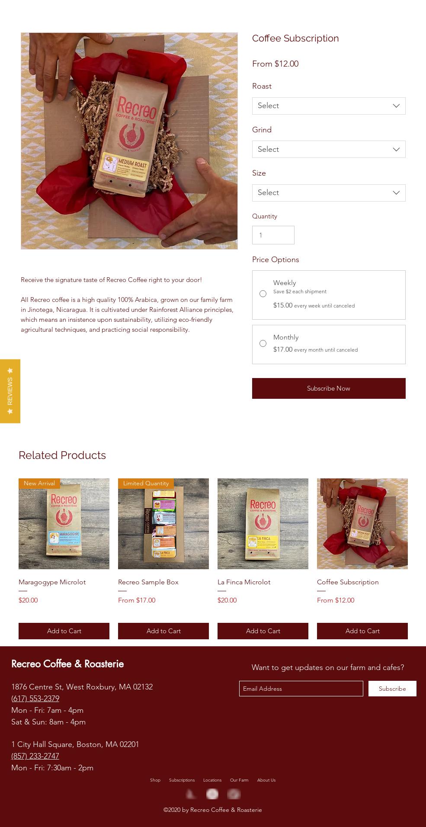
Task: Focus the Email Address input field
Action: 301,689
